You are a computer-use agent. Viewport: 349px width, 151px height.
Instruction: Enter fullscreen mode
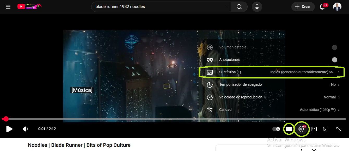click(x=339, y=129)
